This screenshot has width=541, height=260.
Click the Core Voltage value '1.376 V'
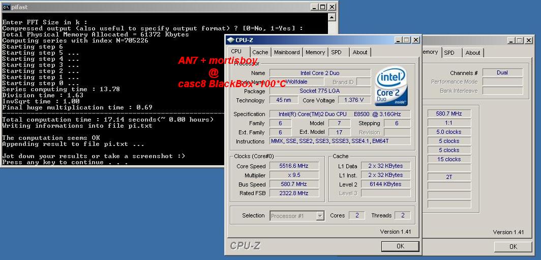coord(354,100)
